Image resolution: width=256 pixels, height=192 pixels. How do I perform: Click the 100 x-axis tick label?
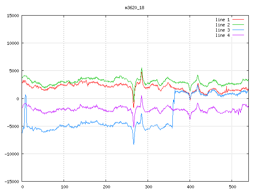click(x=64, y=186)
